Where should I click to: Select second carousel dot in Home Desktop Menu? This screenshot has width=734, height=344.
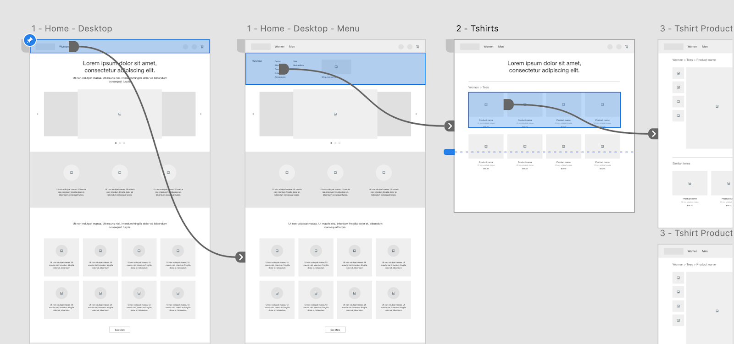pyautogui.click(x=335, y=143)
